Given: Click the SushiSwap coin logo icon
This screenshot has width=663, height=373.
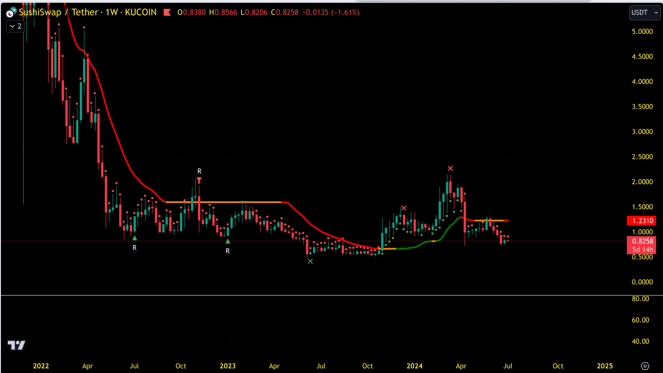Looking at the screenshot, I should 11,13.
